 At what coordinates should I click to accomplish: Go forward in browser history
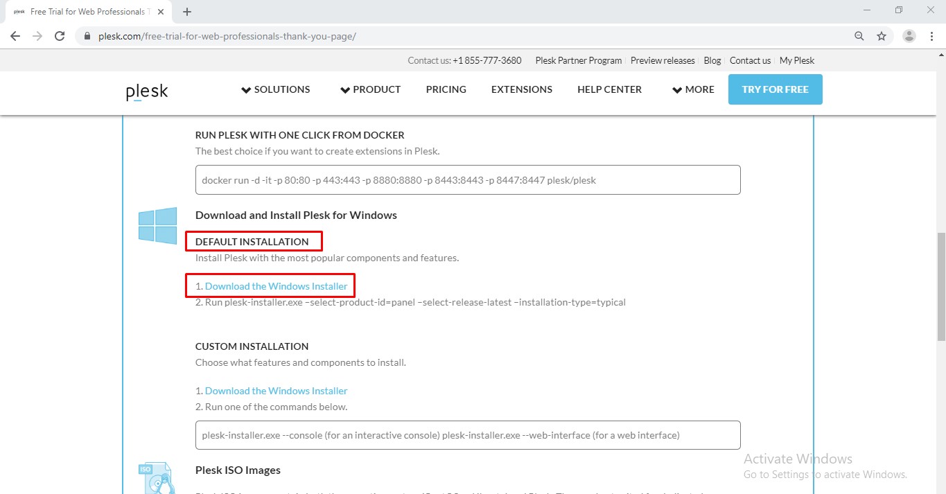click(37, 36)
